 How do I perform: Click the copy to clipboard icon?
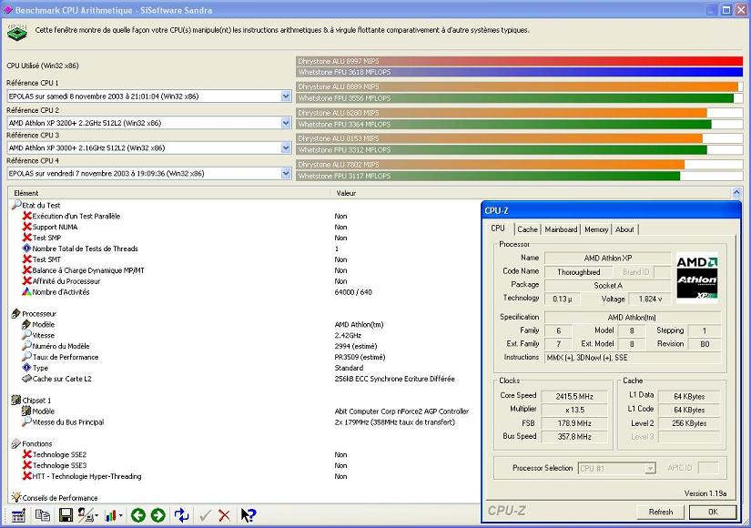click(42, 515)
